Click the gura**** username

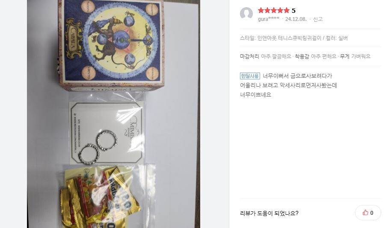[269, 19]
